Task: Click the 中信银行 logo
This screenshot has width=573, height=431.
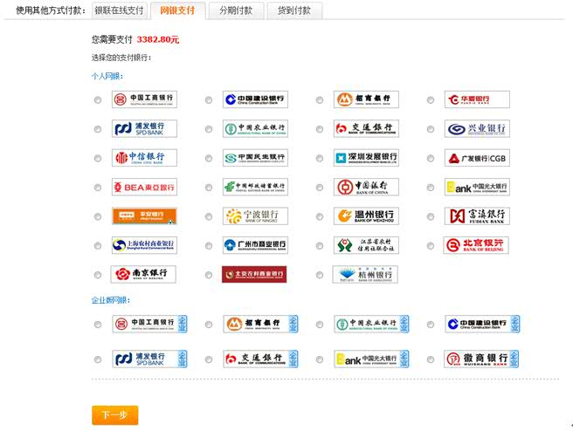Action: (x=144, y=158)
